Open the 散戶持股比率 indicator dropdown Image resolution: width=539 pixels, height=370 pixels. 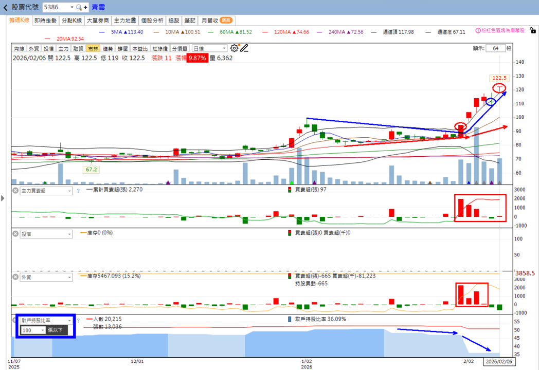(x=46, y=320)
